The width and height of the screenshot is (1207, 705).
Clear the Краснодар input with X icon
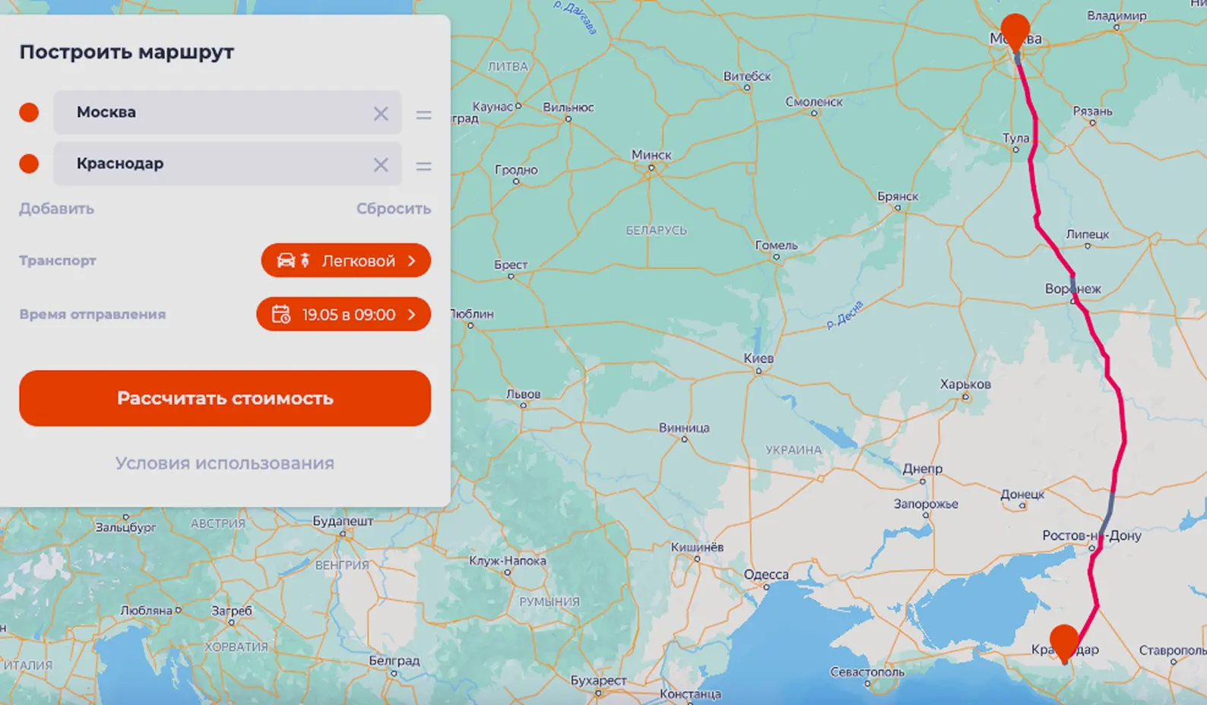tap(381, 165)
